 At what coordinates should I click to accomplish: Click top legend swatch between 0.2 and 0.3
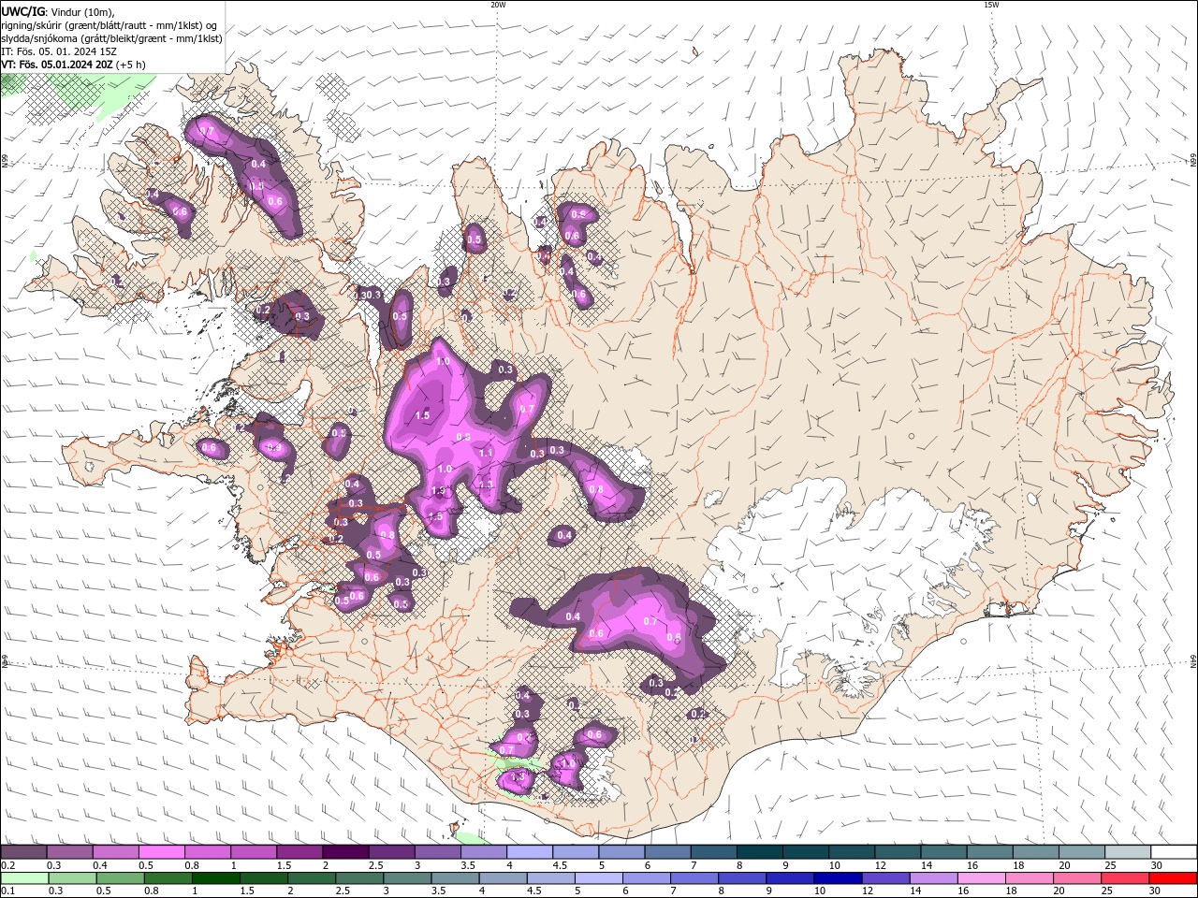click(x=23, y=852)
